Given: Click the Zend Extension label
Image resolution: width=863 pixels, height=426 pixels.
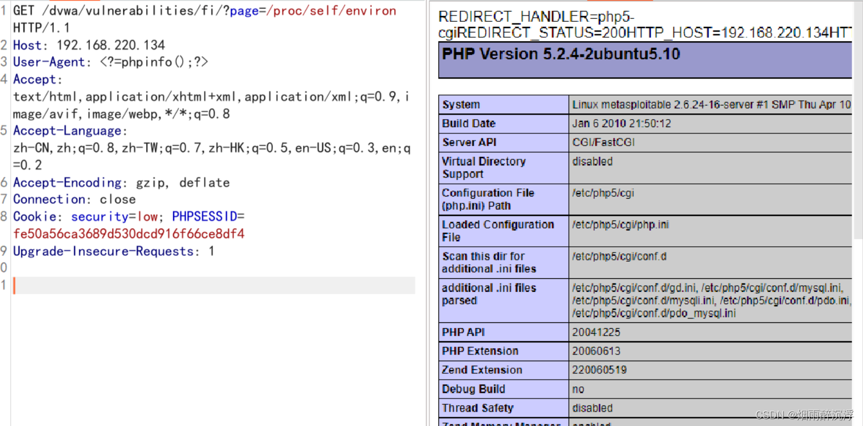Looking at the screenshot, I should pos(482,370).
